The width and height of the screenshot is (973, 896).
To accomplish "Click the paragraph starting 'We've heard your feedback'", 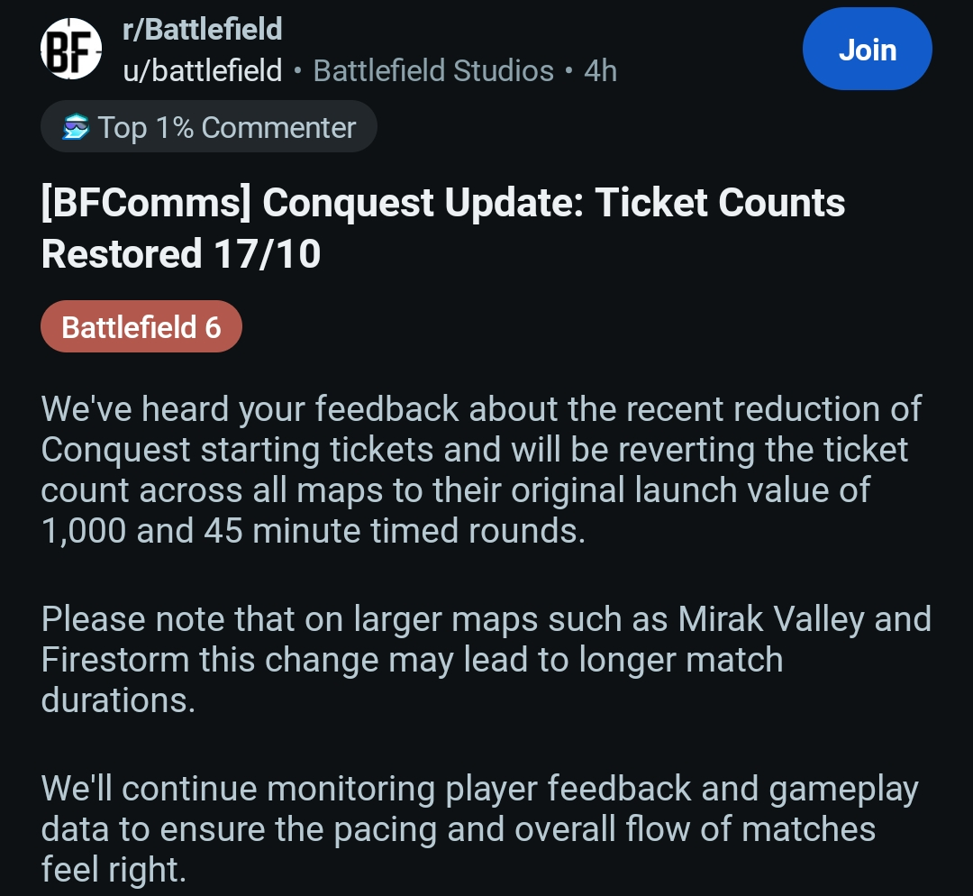I will [x=481, y=470].
